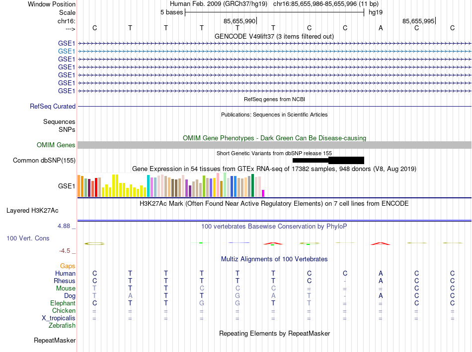The image size is (472, 352).
Task: Select the genome coordinates chr16:85,655,986-85,655,996 text
Action: pyautogui.click(x=315, y=4)
